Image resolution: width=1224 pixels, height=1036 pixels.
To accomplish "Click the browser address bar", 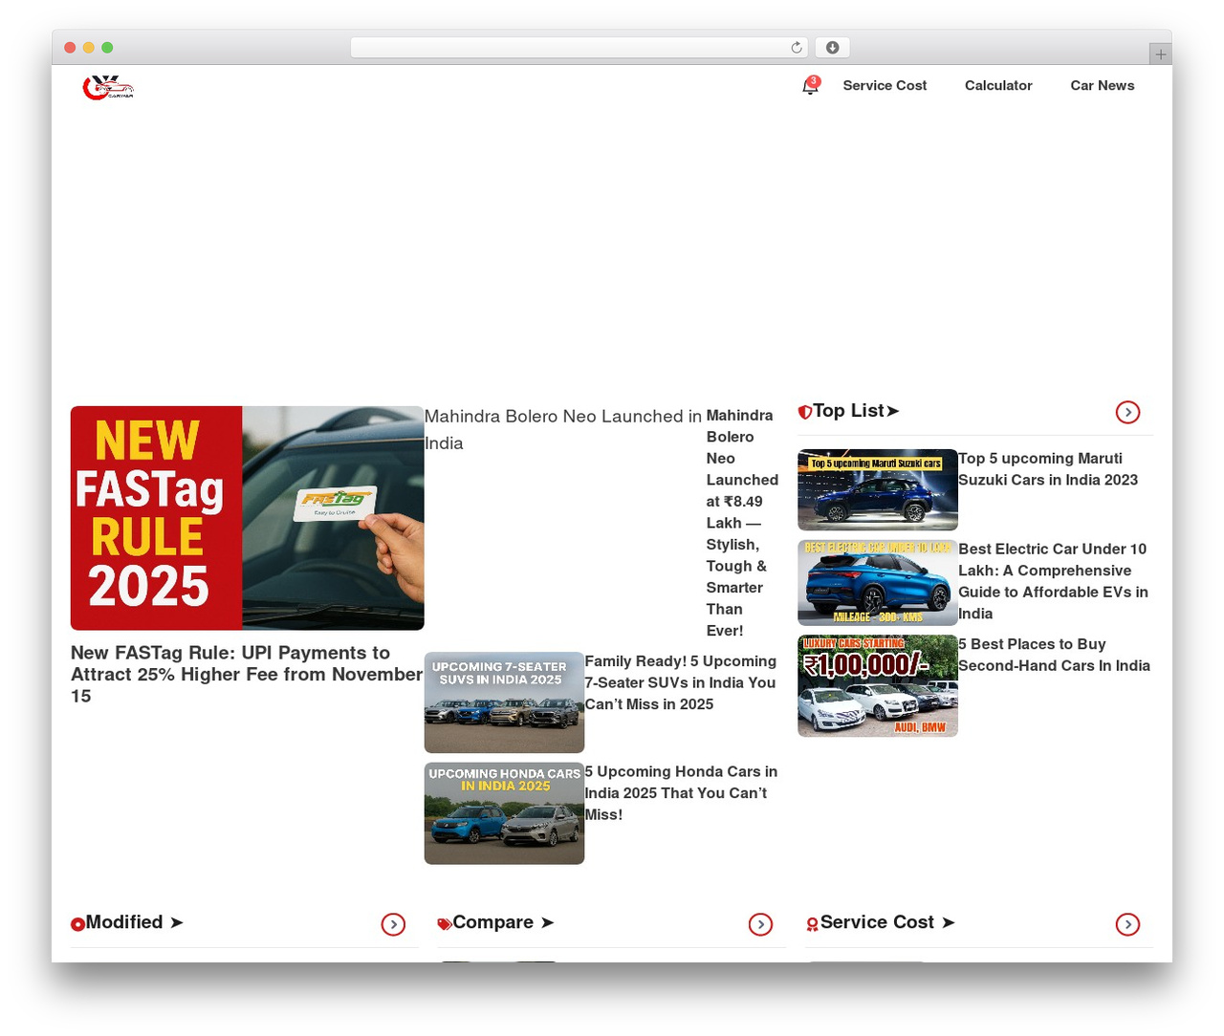I will tap(579, 48).
